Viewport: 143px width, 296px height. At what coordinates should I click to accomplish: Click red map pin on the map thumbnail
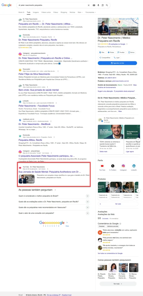pos(119,22)
